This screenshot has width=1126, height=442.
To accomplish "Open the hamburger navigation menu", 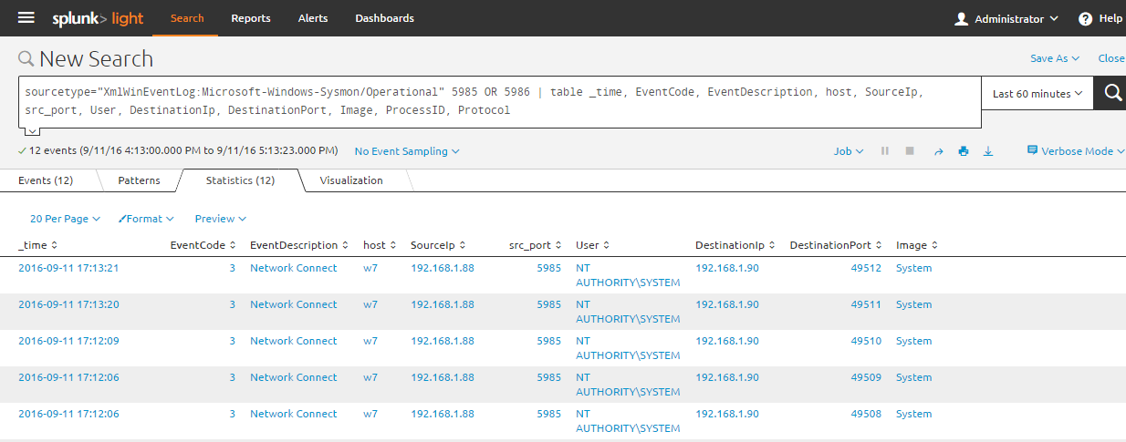I will click(x=26, y=18).
